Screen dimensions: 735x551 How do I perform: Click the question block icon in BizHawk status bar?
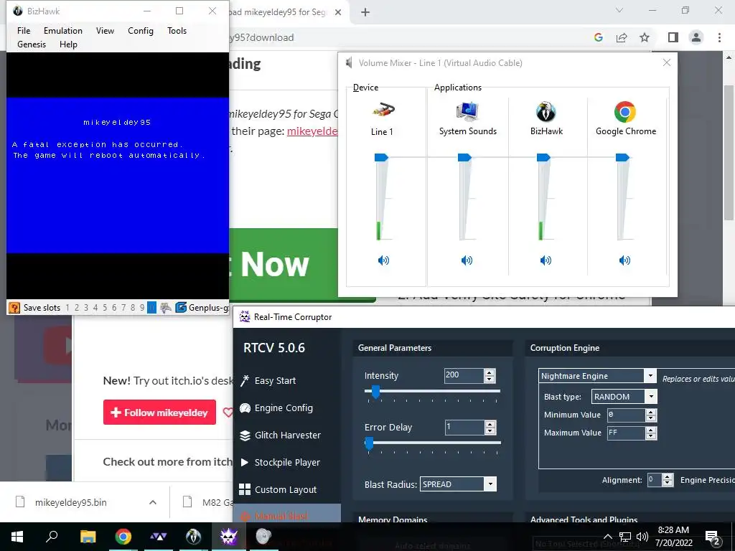(x=14, y=307)
